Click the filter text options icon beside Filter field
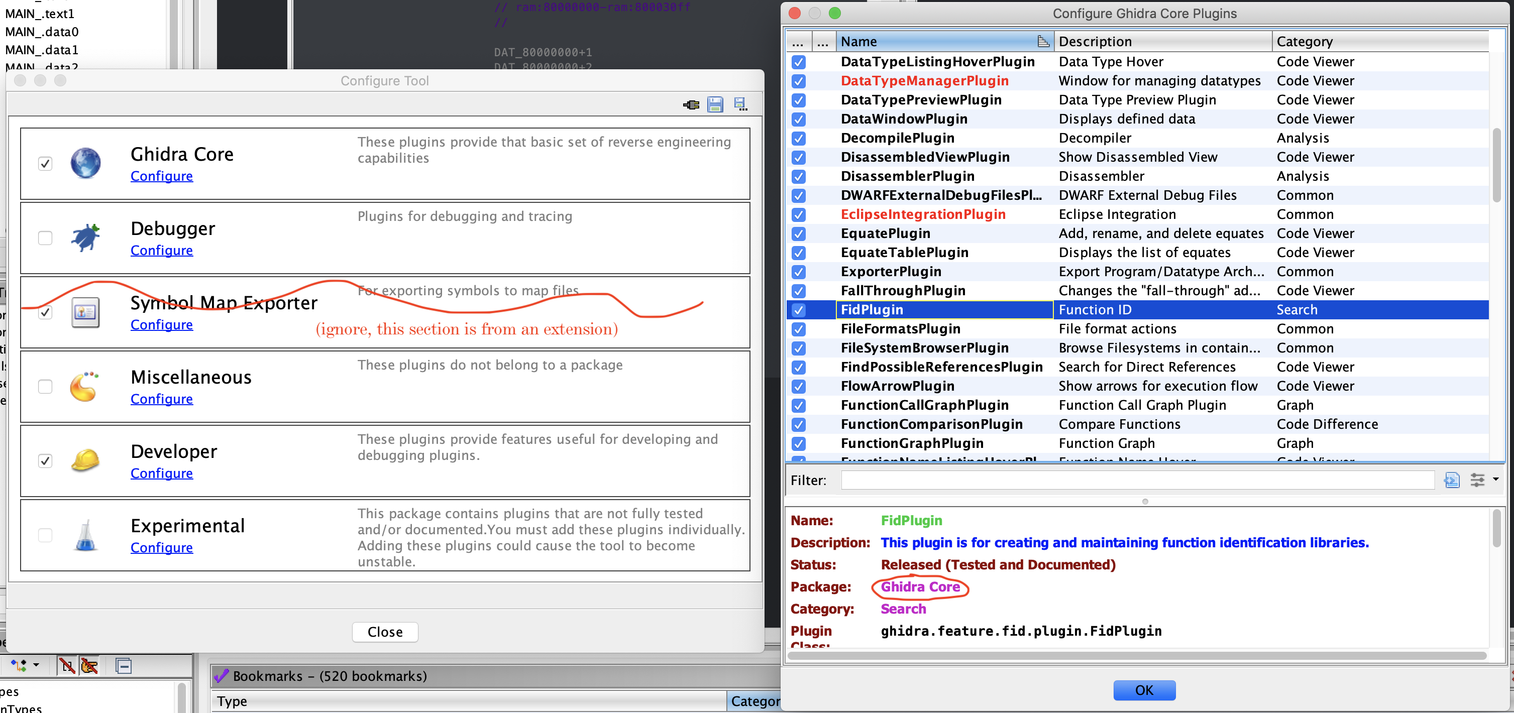Screen dimensions: 1514x713 click(1452, 480)
